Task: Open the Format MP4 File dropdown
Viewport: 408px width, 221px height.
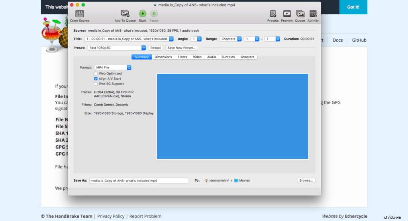Action: 113,67
